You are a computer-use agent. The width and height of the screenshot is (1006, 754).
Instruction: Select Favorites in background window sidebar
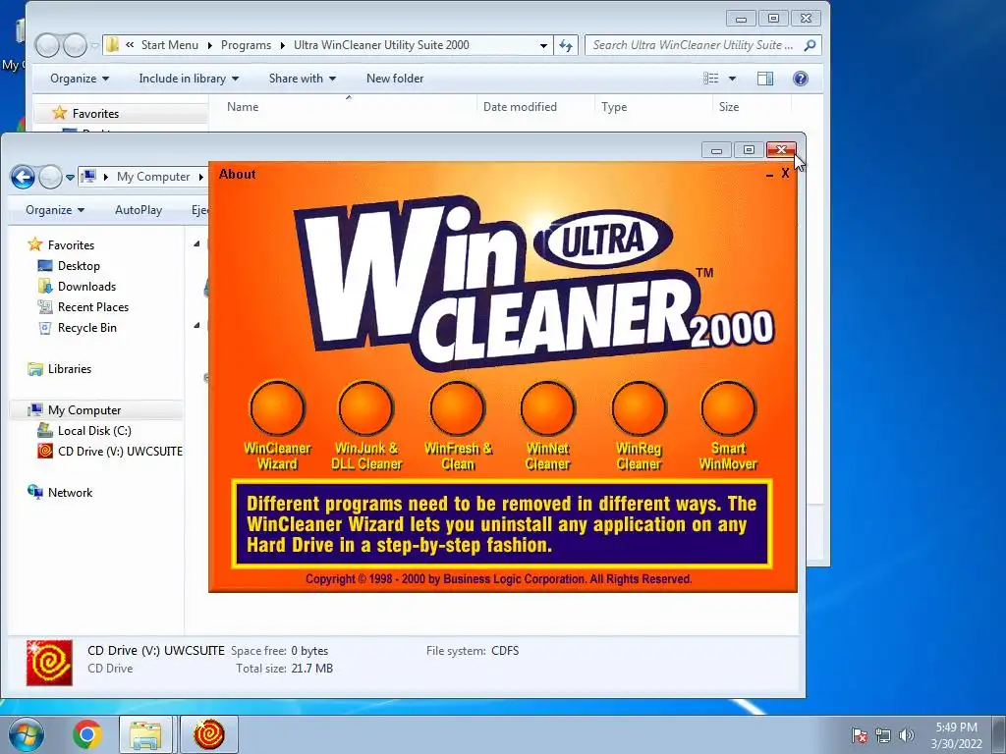pos(95,114)
